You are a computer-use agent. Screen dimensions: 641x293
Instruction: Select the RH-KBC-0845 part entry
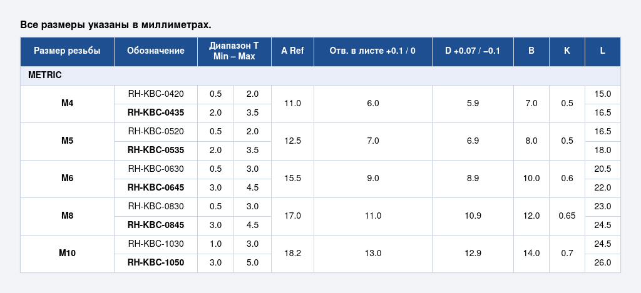pos(156,225)
